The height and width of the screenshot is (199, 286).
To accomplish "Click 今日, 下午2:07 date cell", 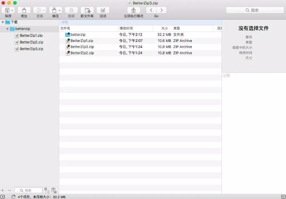I will [x=131, y=41].
